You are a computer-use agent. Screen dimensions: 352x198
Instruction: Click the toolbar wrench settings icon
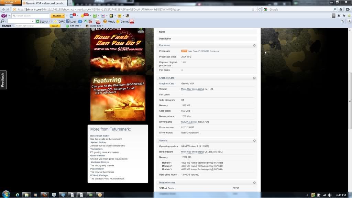point(343,21)
